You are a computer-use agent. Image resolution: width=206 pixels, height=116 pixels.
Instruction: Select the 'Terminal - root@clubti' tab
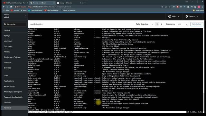pos(42,3)
